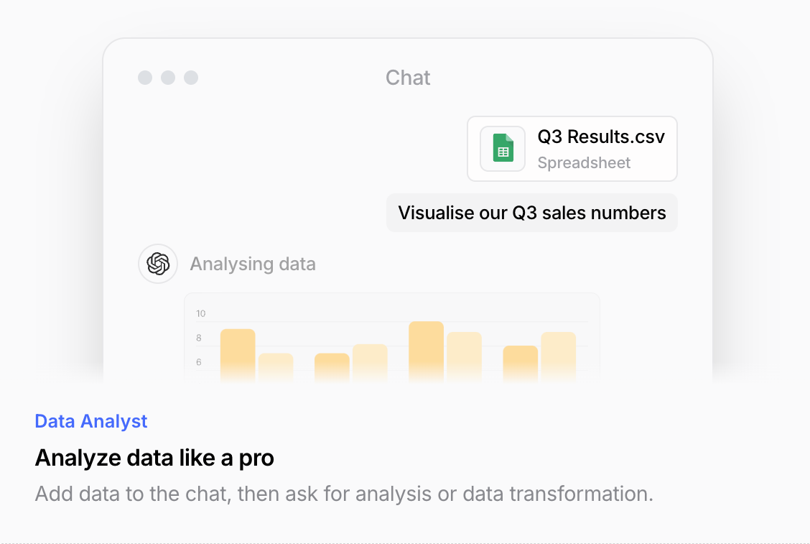810x544 pixels.
Task: Select the OpenAI assistant logo icon
Action: 157,264
